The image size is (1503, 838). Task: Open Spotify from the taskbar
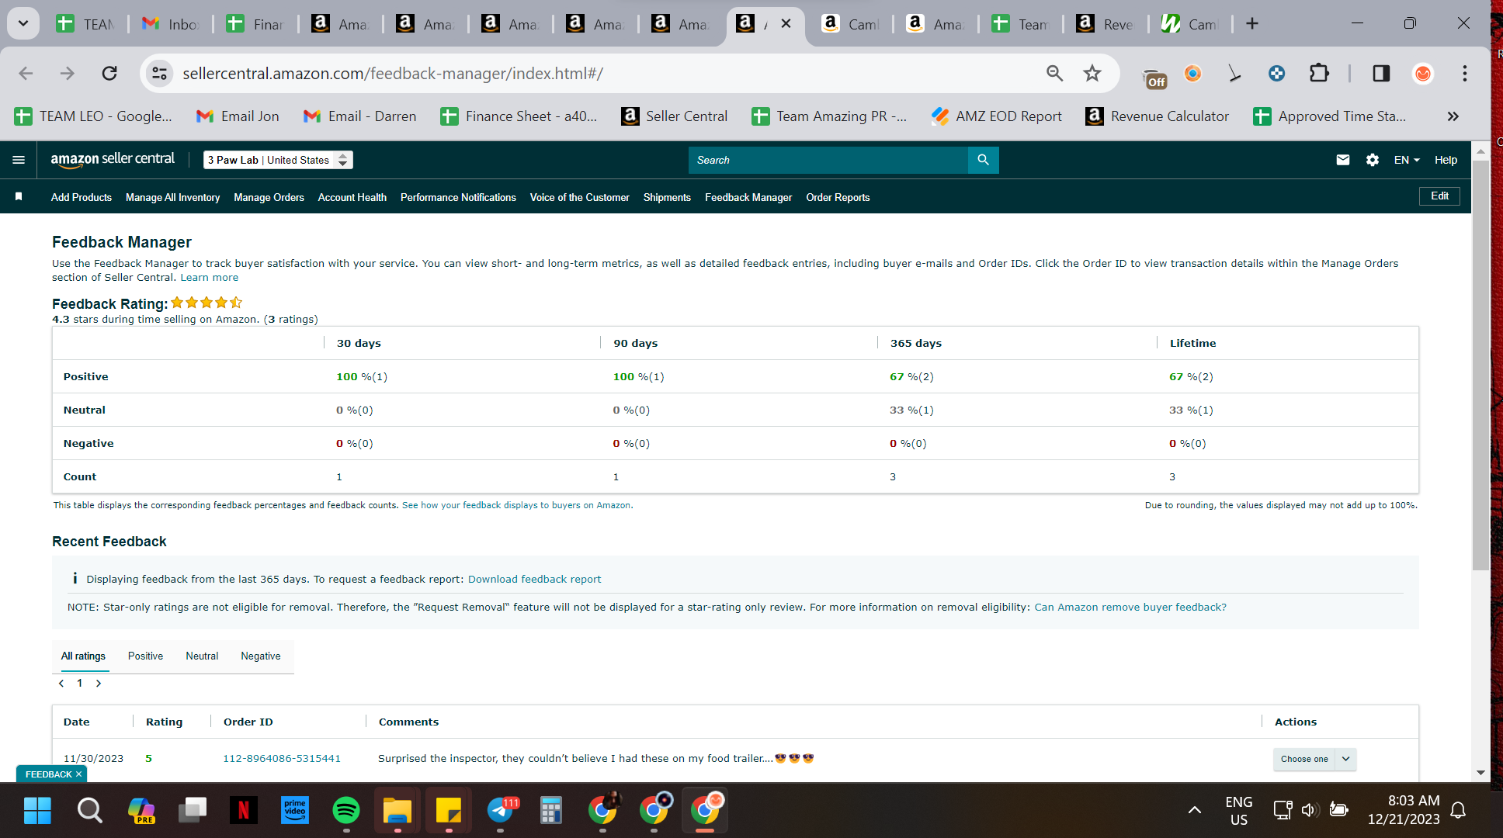point(345,811)
